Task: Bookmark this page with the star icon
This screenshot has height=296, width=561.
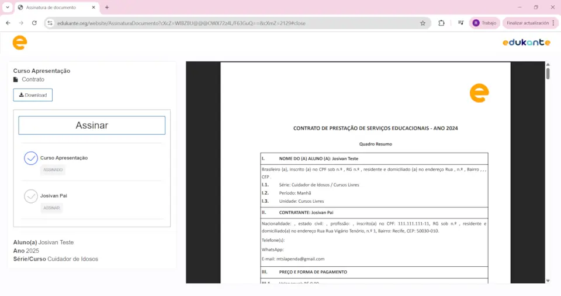Action: point(423,23)
